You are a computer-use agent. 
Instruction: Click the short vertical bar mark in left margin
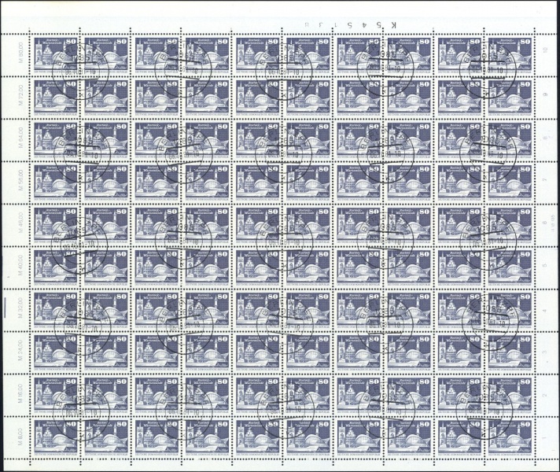pos(5,306)
